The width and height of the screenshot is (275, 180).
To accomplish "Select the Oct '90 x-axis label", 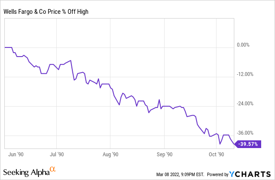I will click(216, 154).
